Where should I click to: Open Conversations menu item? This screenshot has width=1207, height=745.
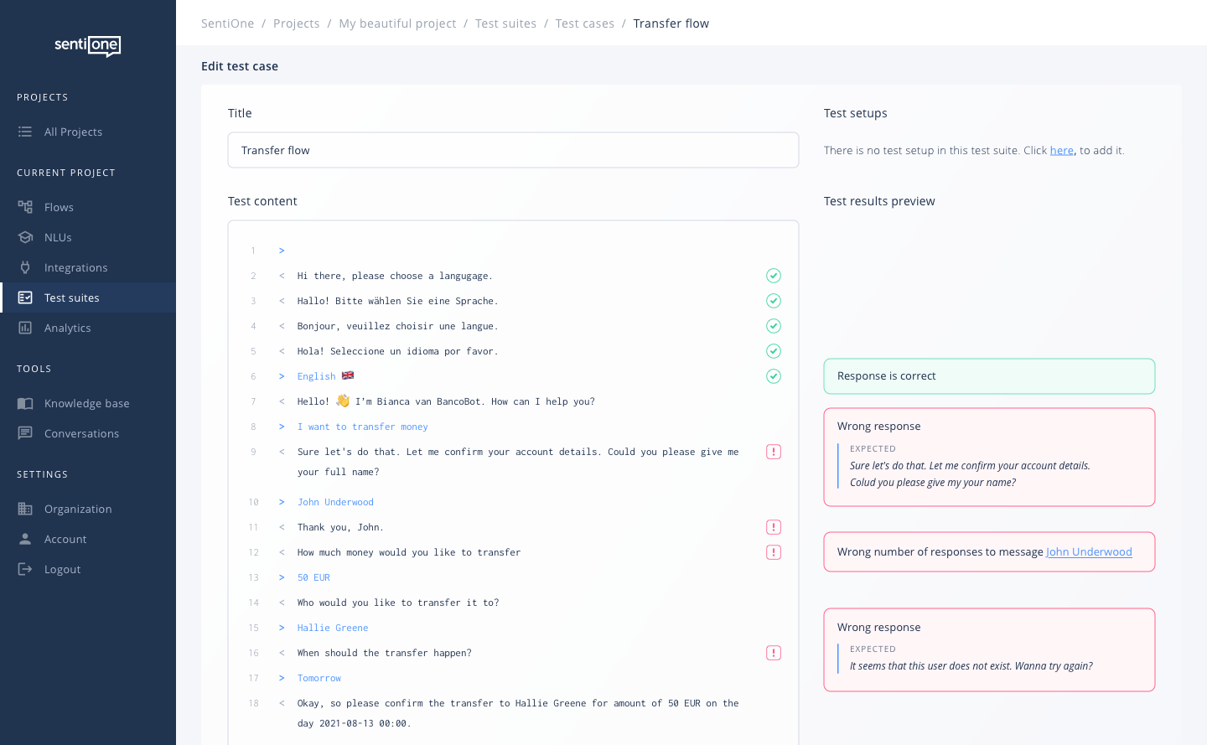point(81,433)
